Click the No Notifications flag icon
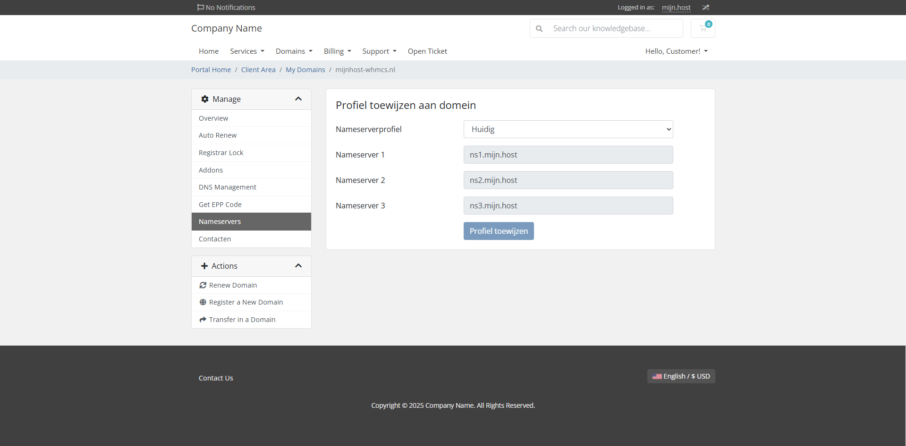 pos(201,8)
